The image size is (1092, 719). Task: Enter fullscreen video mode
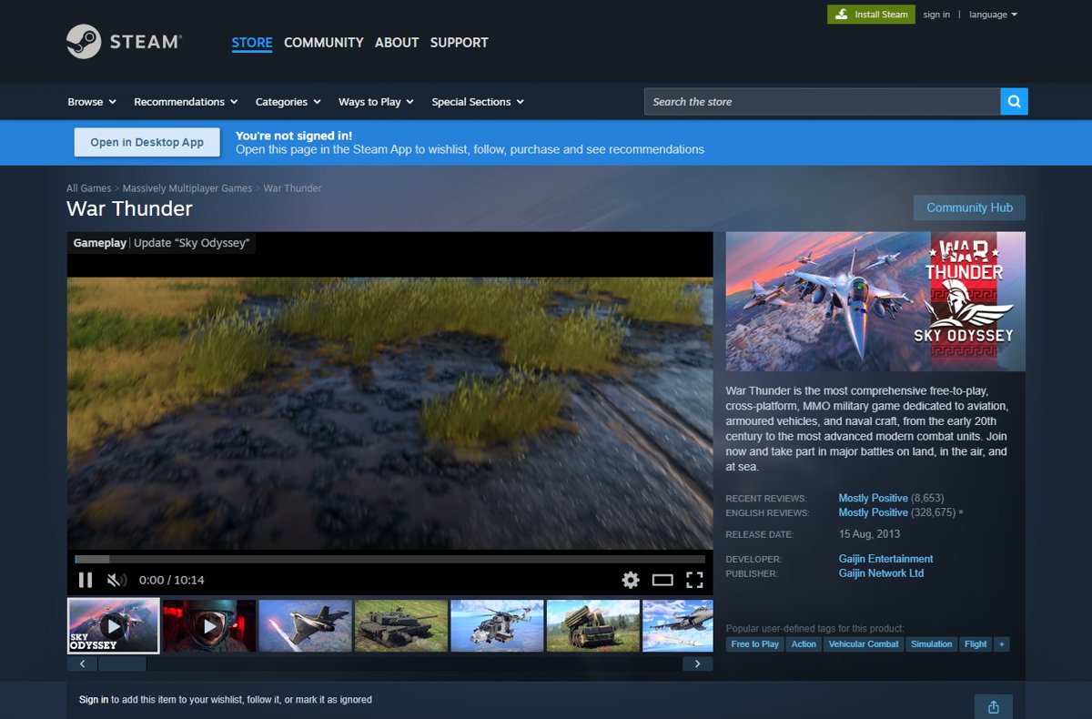tap(694, 580)
